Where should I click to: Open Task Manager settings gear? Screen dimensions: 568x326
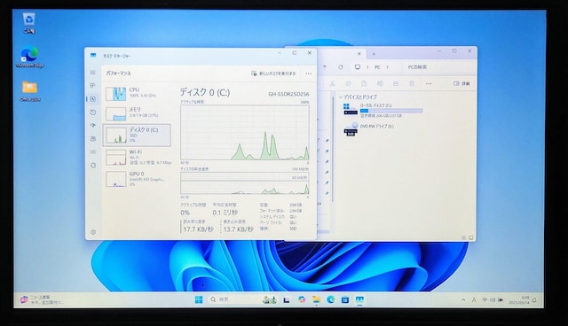93,232
